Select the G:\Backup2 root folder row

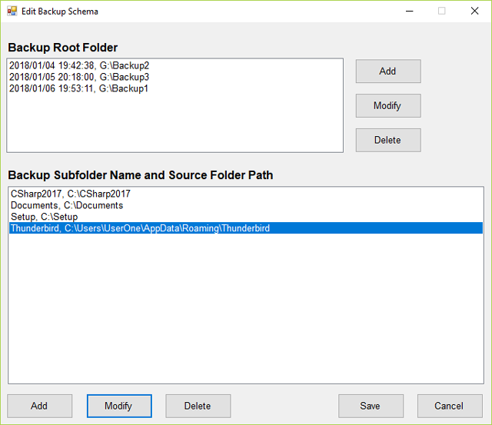175,65
